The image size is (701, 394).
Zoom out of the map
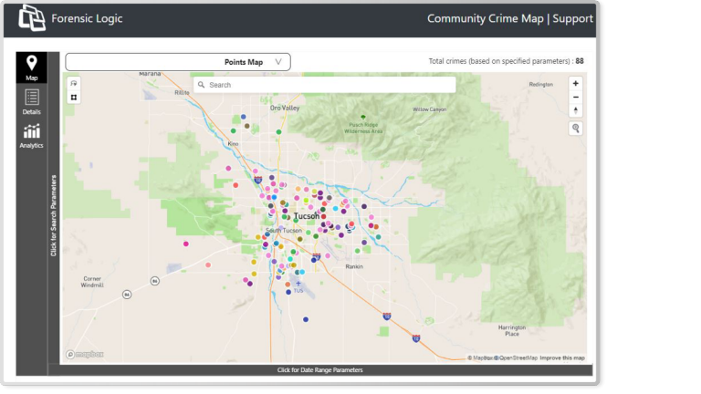[575, 97]
